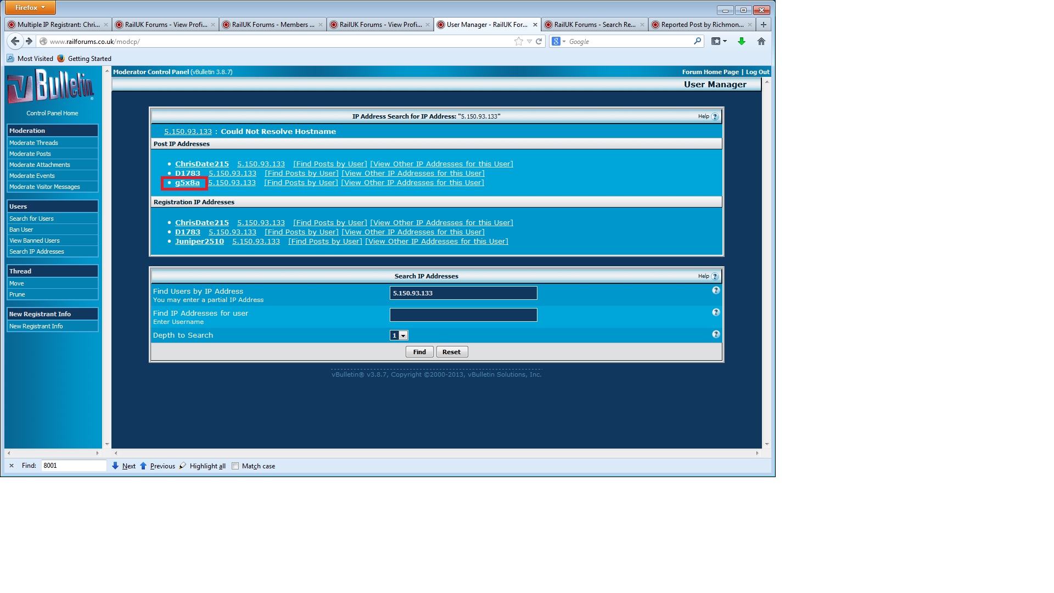This screenshot has height=593, width=1054.
Task: Open the Depth to Search dropdown
Action: pos(399,335)
